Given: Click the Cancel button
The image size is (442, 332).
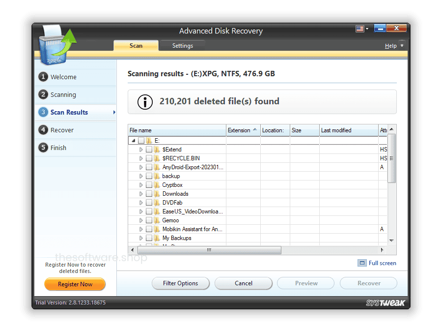Looking at the screenshot, I should (244, 283).
